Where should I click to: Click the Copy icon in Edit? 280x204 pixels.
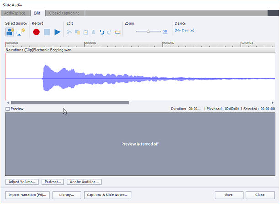coord(78,32)
